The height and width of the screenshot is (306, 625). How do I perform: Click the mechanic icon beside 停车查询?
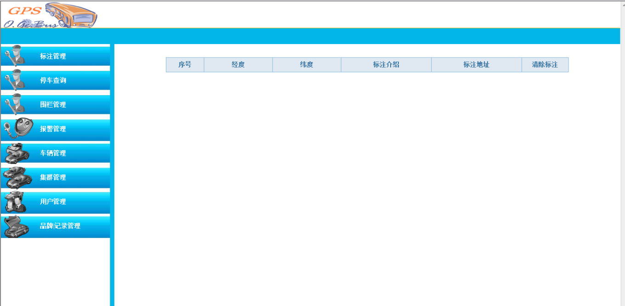[x=15, y=80]
